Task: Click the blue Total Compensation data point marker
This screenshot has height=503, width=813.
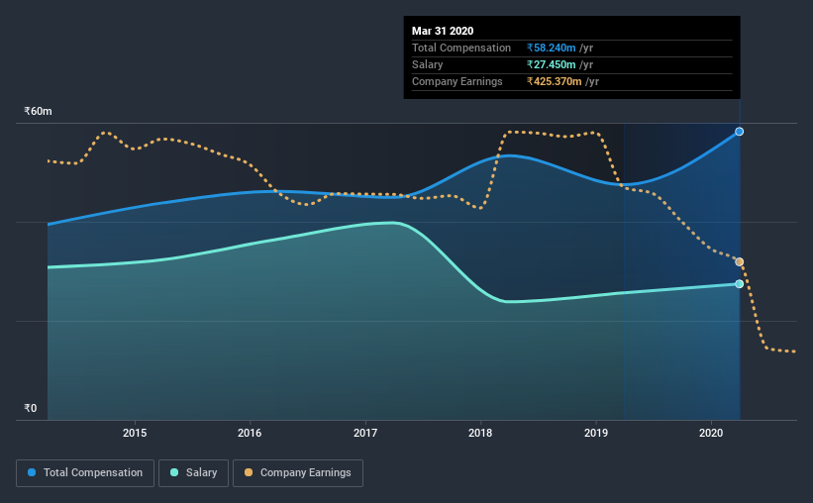Action: click(x=740, y=132)
